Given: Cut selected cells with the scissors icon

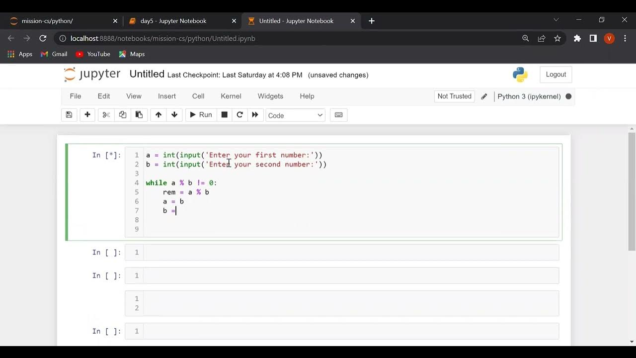Looking at the screenshot, I should 106,115.
